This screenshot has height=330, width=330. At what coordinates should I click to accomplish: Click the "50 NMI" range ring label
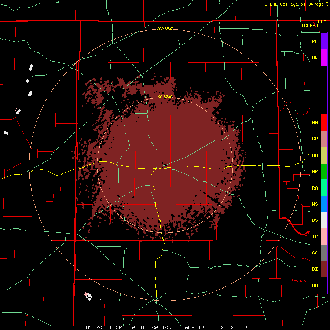165,97
